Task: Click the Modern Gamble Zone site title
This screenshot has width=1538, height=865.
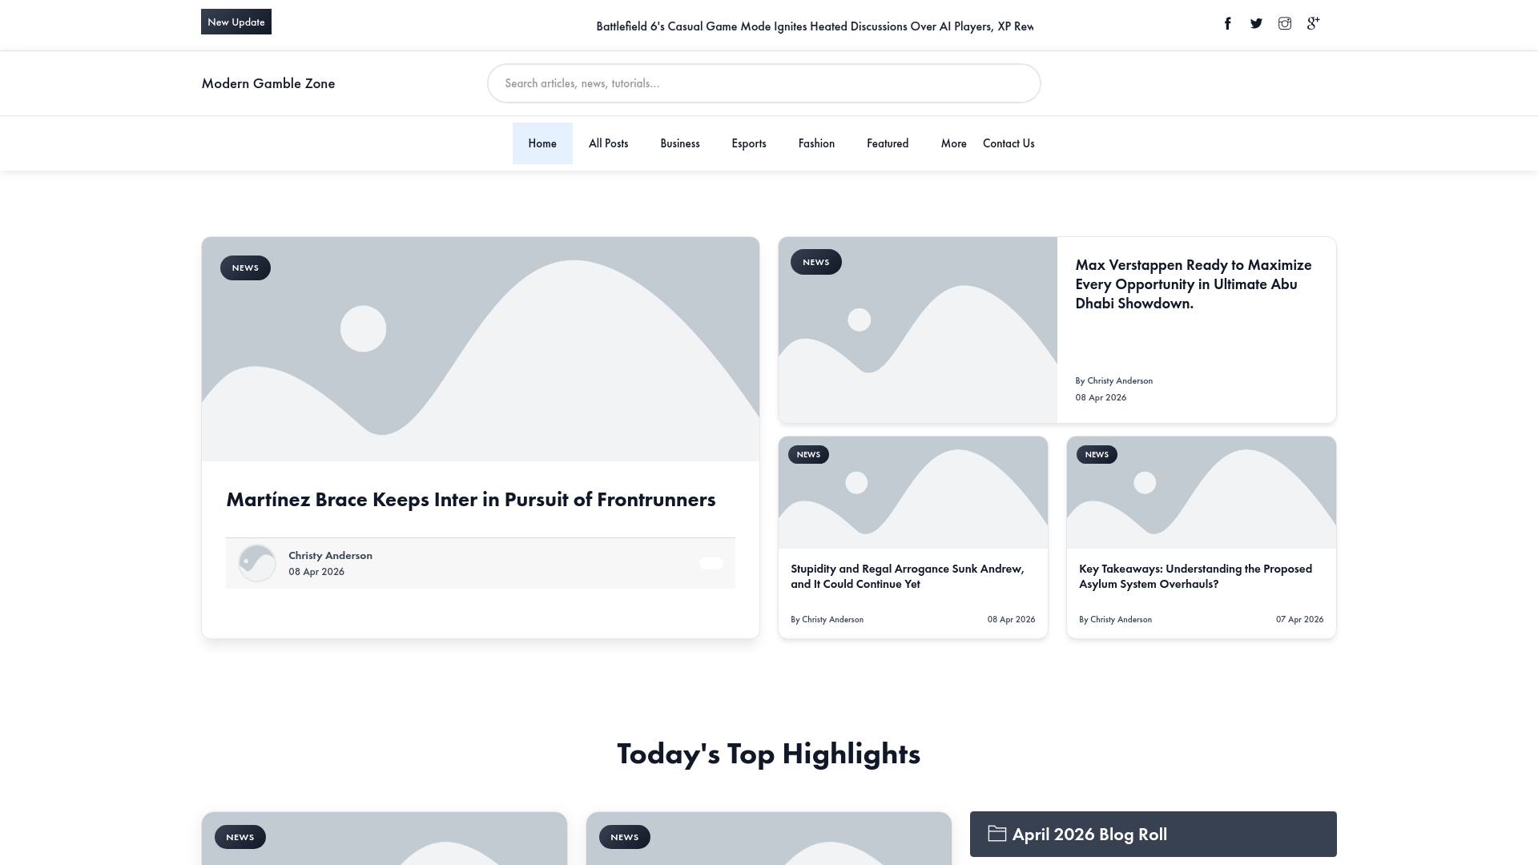Action: [x=268, y=83]
